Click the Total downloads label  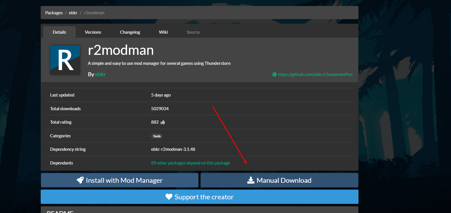point(65,109)
